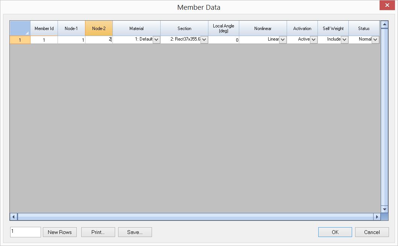Viewport: 398px width, 246px height.
Task: Click the Save... button
Action: (135, 232)
